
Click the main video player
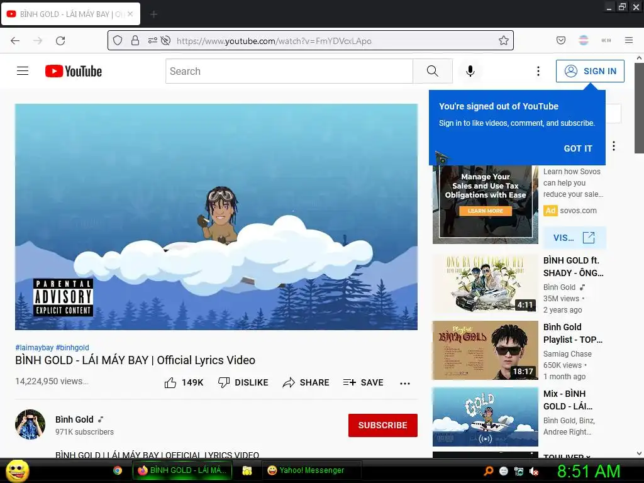(216, 216)
